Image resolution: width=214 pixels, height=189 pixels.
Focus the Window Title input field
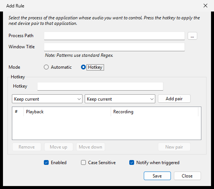pyautogui.click(x=114, y=47)
